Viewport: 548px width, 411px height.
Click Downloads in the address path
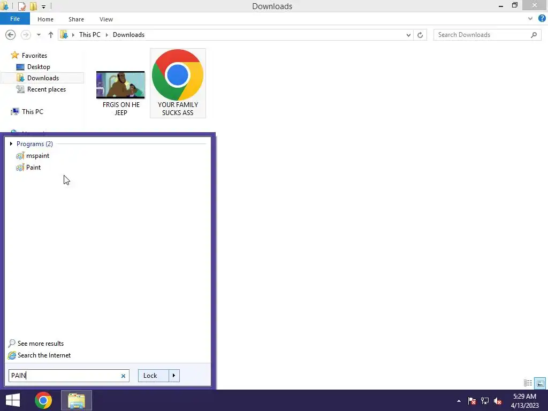tap(128, 35)
